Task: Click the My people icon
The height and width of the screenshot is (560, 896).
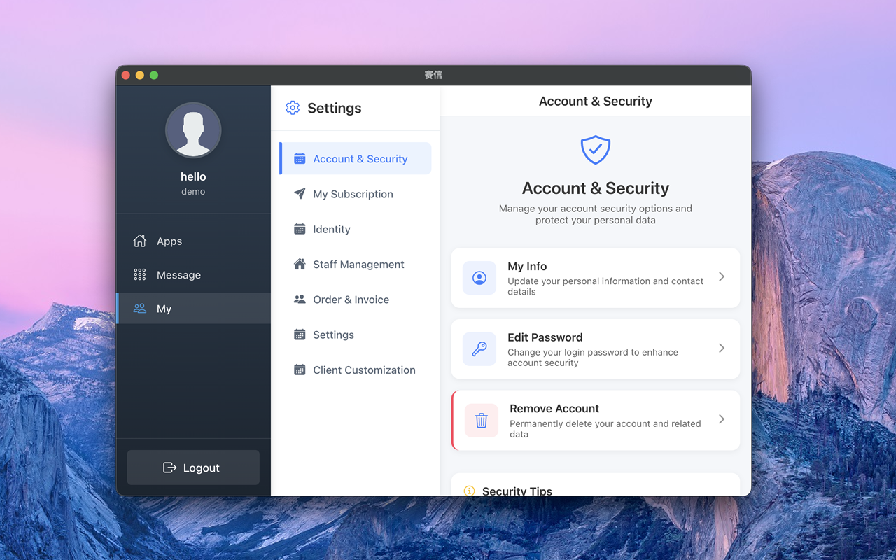Action: 140,309
